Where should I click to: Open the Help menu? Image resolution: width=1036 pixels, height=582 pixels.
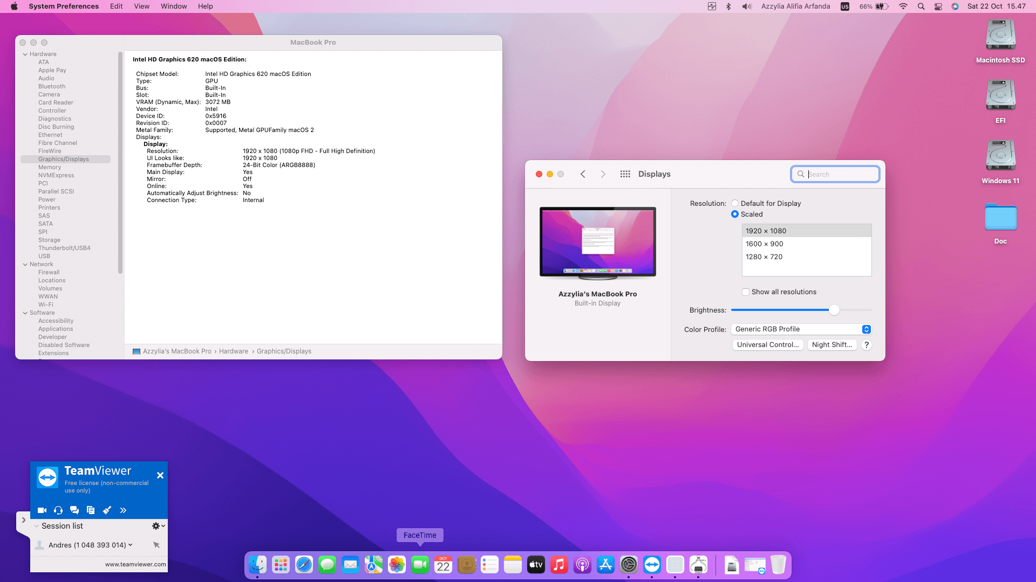[x=206, y=6]
